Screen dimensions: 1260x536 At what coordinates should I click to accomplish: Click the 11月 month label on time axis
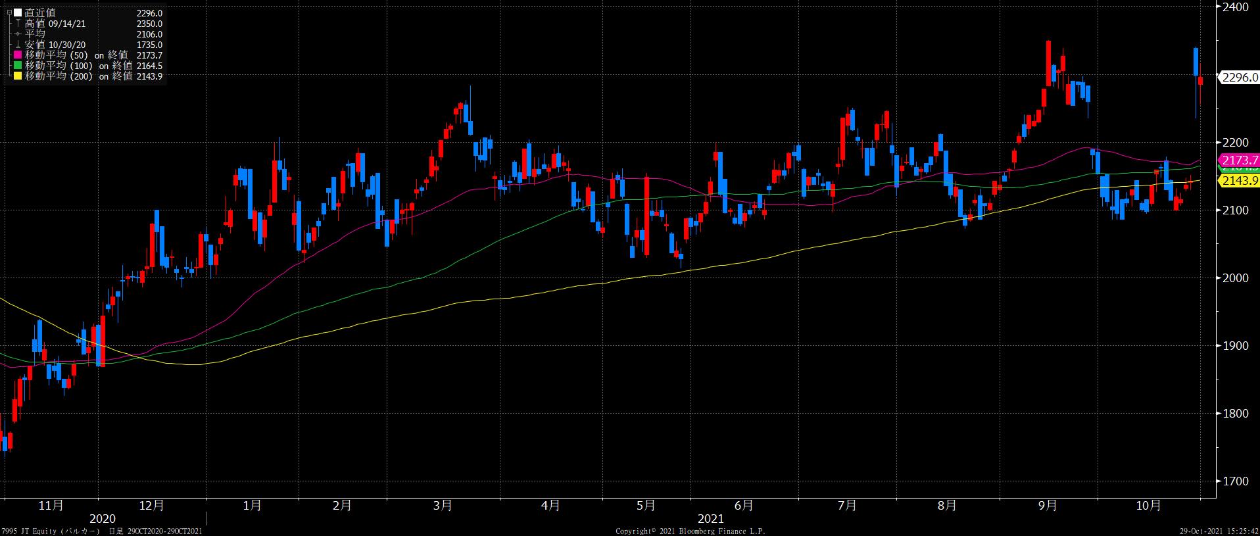51,506
